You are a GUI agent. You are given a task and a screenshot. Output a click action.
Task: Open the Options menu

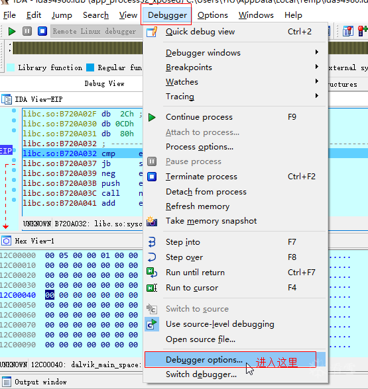tap(213, 15)
